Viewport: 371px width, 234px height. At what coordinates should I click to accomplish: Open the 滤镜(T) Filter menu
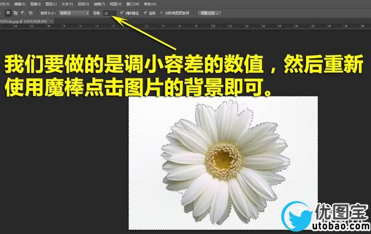(x=99, y=4)
